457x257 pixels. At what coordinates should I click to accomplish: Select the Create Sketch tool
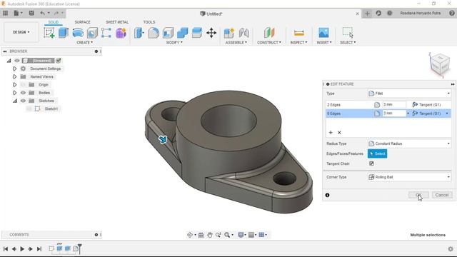49,33
